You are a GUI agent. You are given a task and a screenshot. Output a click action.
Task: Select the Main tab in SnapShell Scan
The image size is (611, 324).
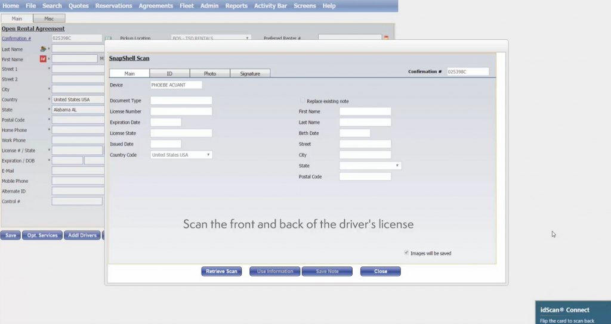pos(129,73)
